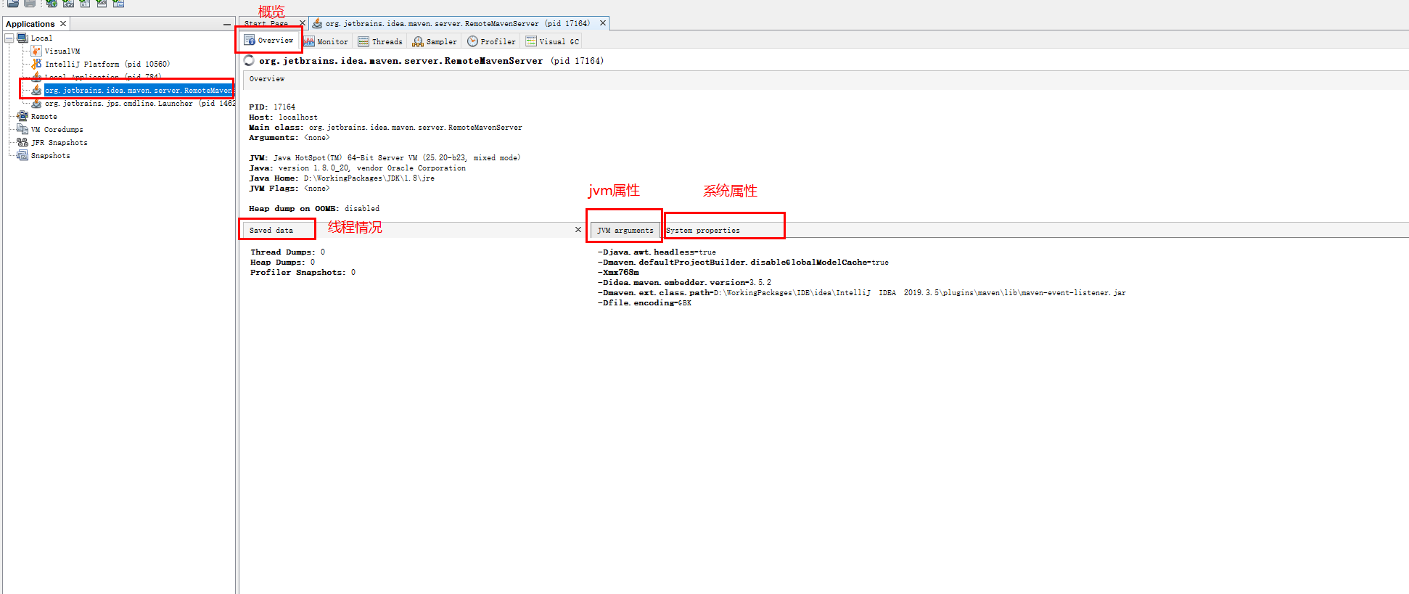Click the Profiler Snapshots: 0 entry

pyautogui.click(x=303, y=272)
